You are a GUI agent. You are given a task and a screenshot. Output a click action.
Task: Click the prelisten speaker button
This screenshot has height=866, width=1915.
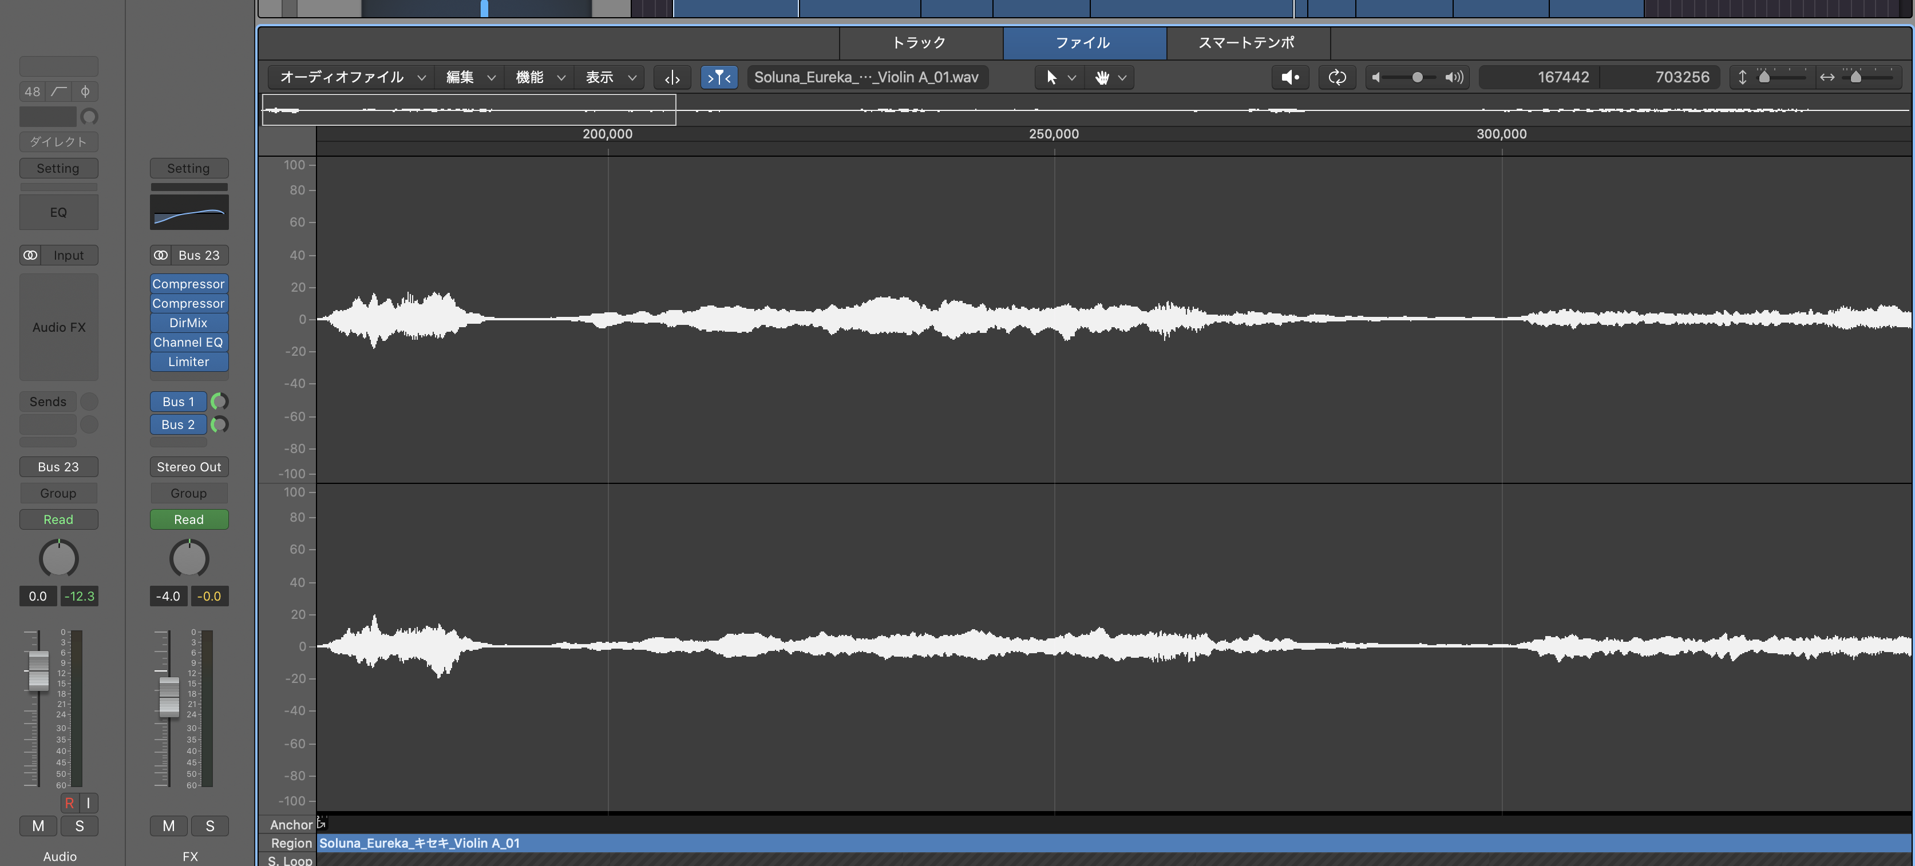[1290, 77]
